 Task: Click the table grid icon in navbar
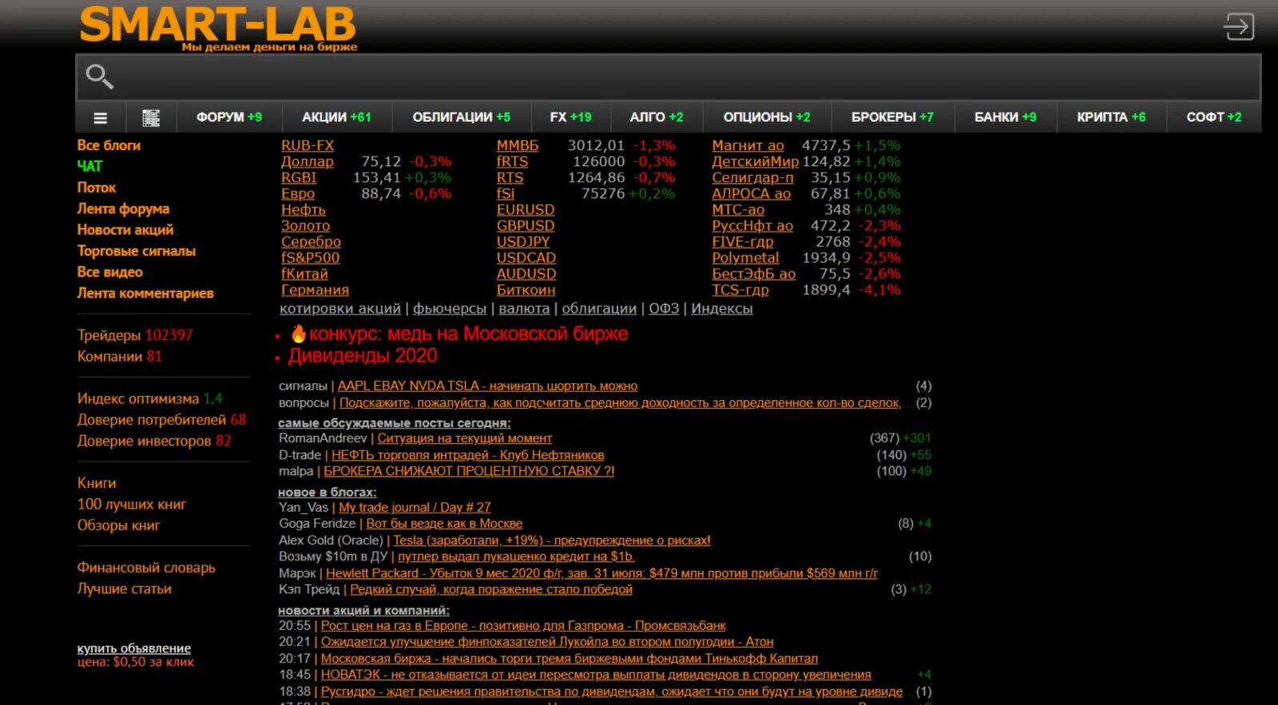[x=151, y=118]
